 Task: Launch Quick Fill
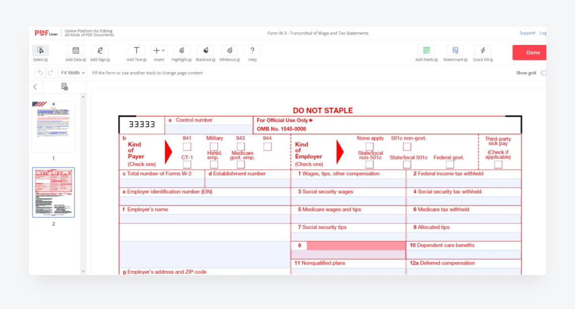coord(483,51)
